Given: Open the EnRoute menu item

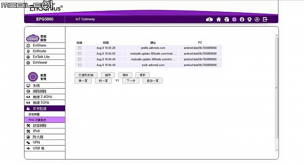Looking at the screenshot, I should [45, 51].
